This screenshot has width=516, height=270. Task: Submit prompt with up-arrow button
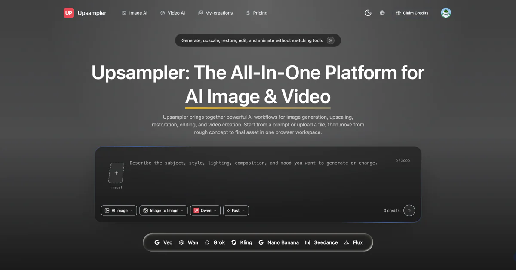click(409, 210)
